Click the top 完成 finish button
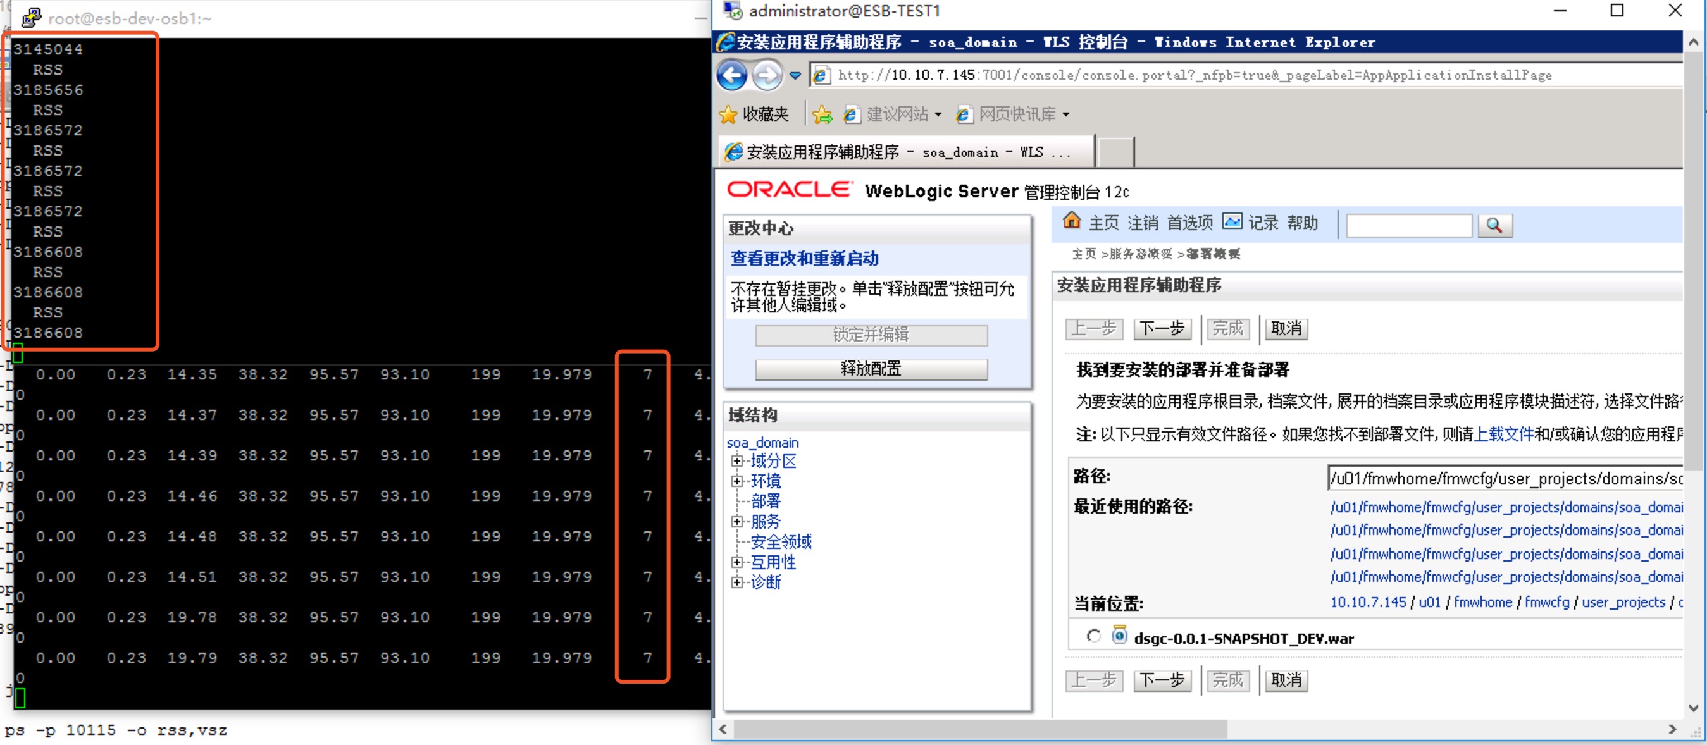 [x=1228, y=328]
